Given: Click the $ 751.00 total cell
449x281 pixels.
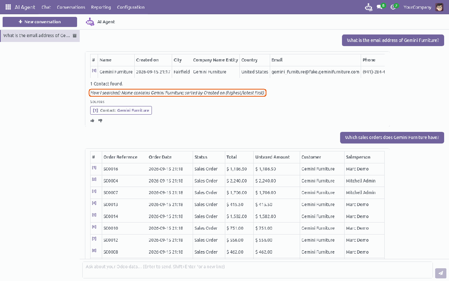Looking at the screenshot, I should [239, 228].
